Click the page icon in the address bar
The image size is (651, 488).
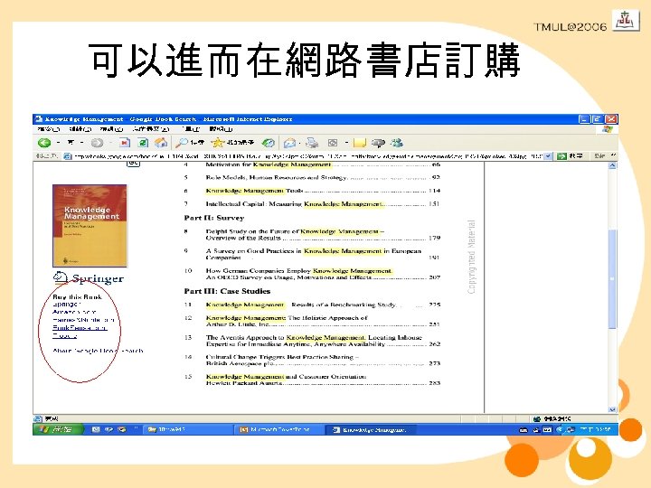[68, 156]
